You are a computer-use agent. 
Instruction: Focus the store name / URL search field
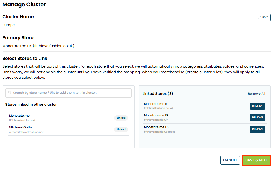(x=71, y=93)
